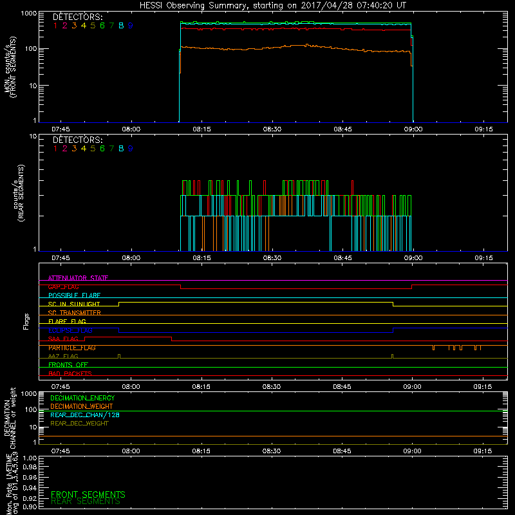
Task: Click the SC_TRANSMITTER flag label
Action: tap(75, 313)
